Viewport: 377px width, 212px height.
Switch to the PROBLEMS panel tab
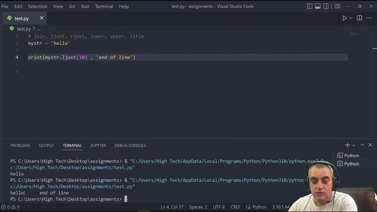(20, 145)
